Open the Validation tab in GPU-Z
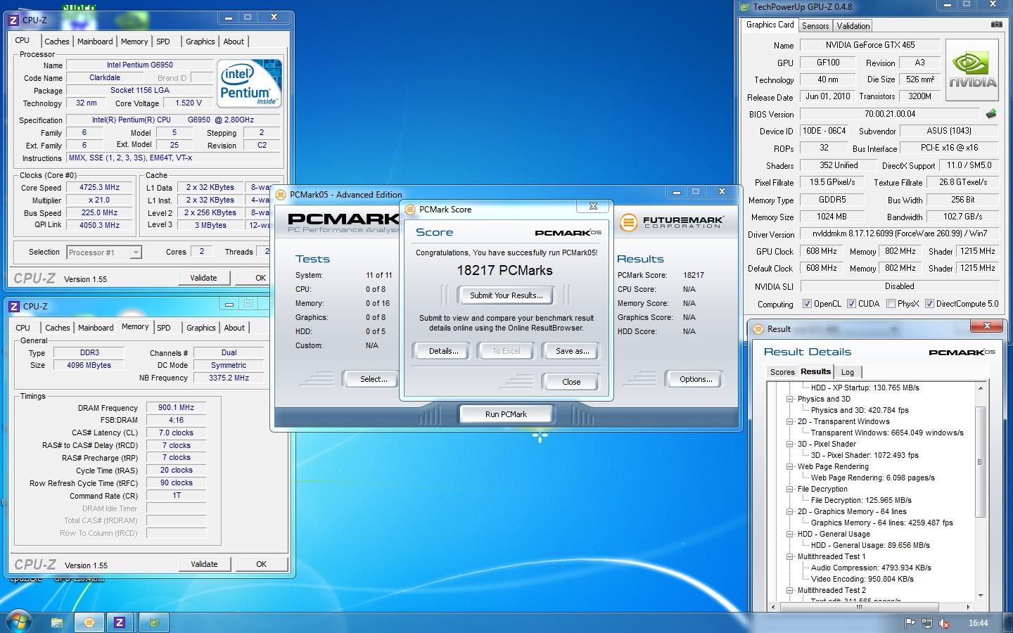1013x633 pixels. point(853,26)
